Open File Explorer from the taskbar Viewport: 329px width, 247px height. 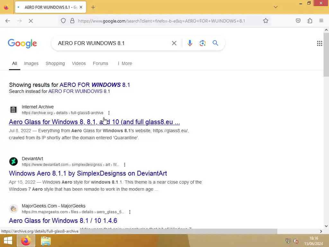coord(46,241)
